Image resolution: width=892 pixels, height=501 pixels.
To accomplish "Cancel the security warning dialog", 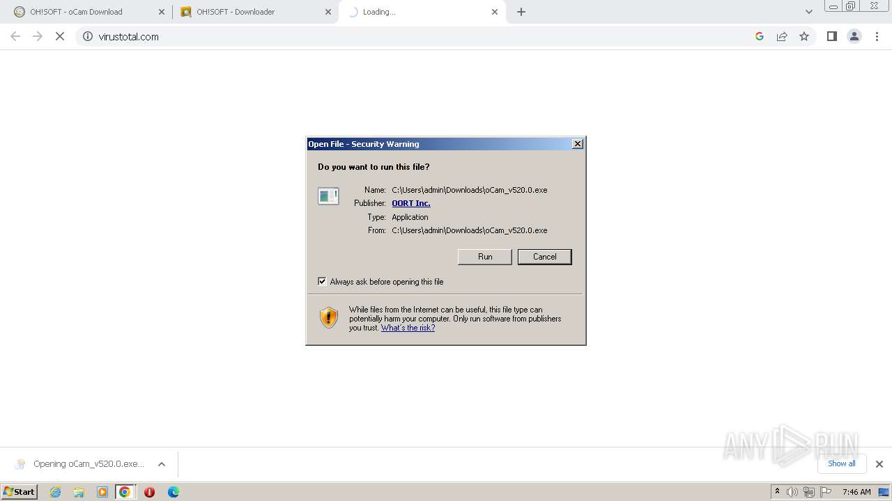I will [544, 257].
